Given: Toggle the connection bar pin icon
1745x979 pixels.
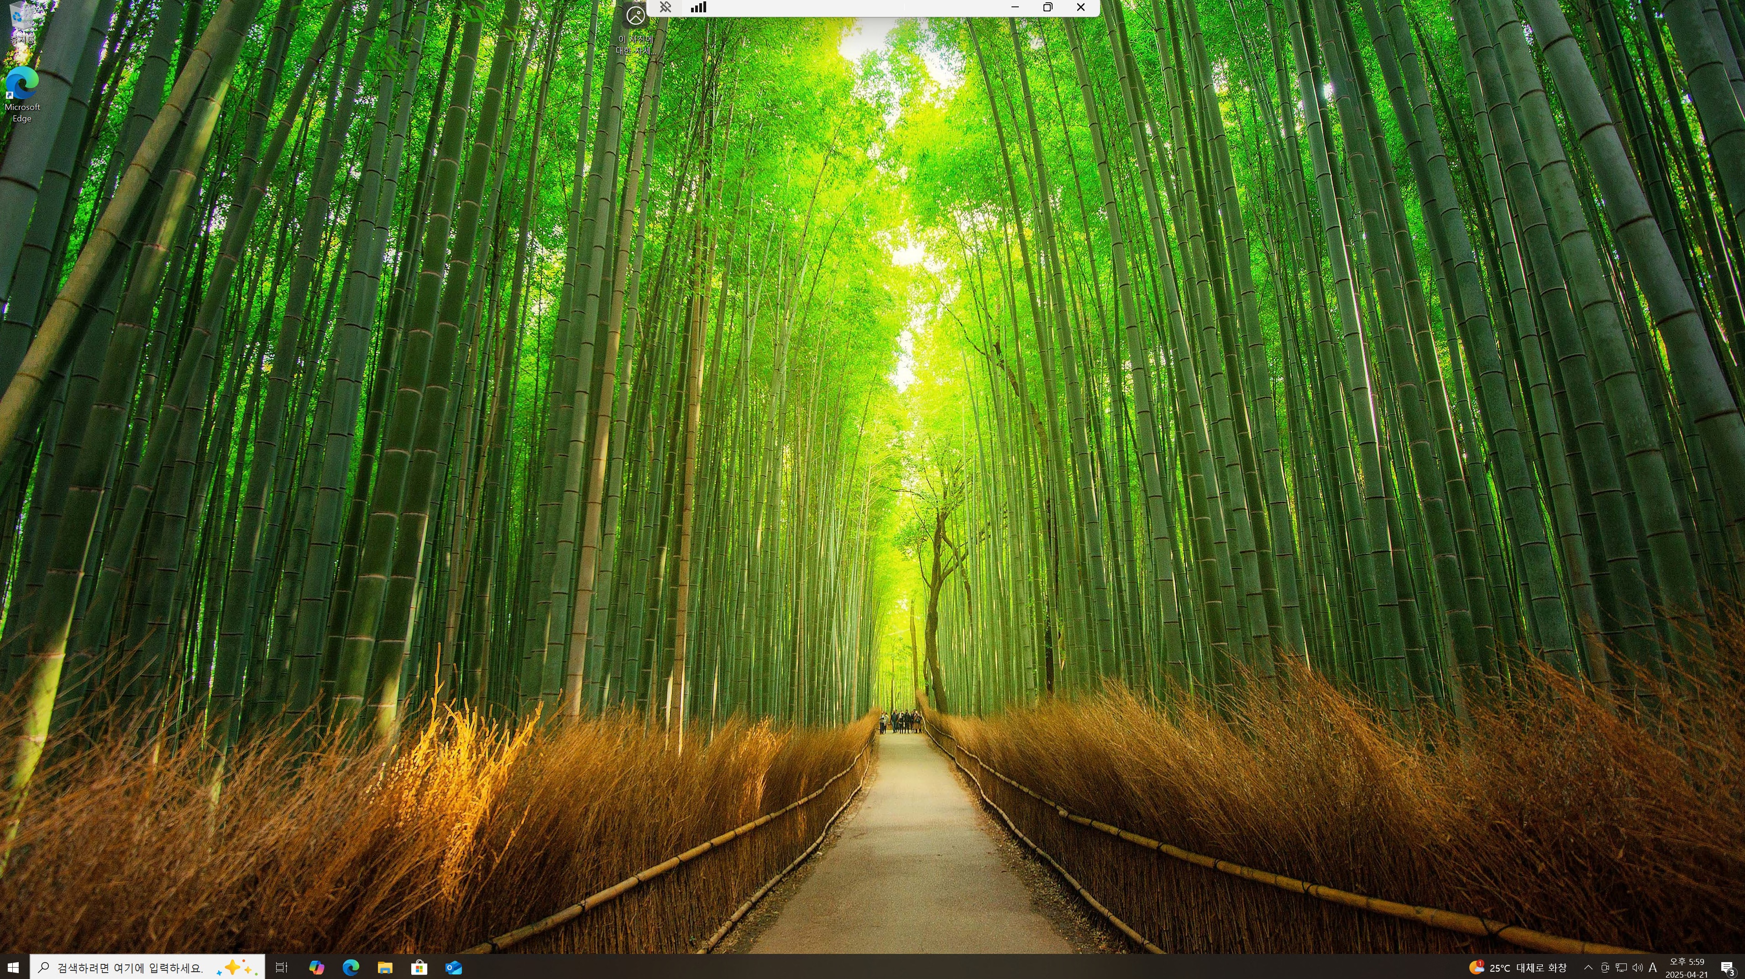Looking at the screenshot, I should pyautogui.click(x=665, y=7).
